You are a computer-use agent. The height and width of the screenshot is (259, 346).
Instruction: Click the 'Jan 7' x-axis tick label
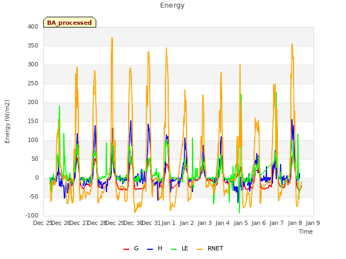(x=277, y=223)
